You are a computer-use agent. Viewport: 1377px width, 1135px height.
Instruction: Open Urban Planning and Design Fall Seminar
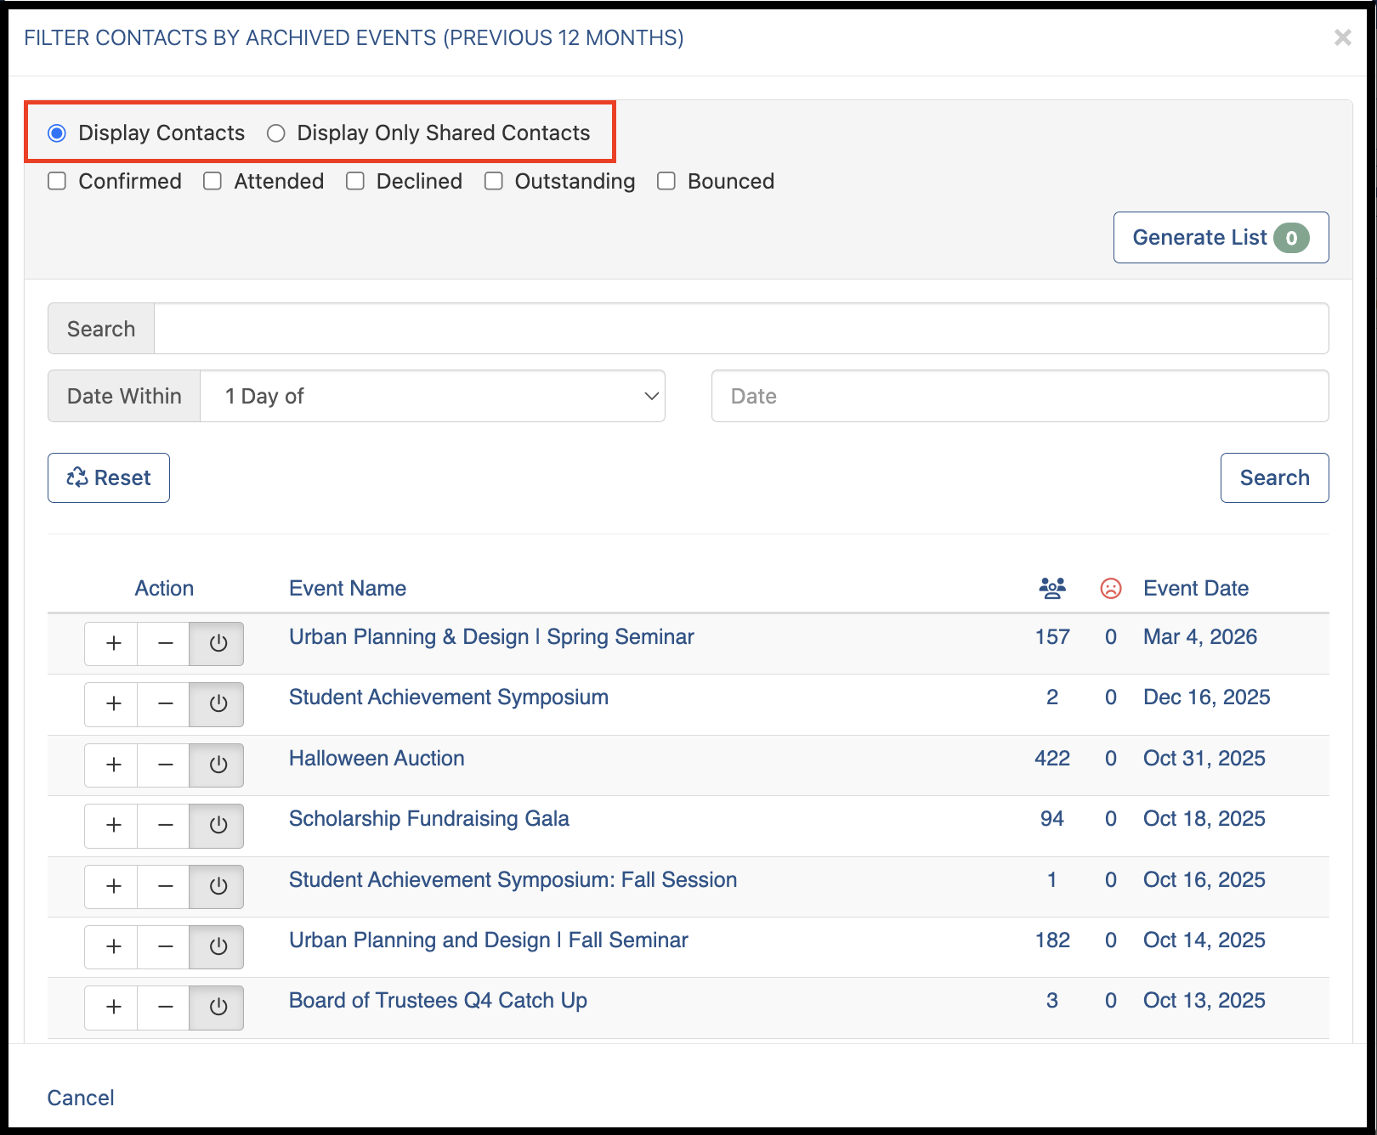(x=489, y=940)
